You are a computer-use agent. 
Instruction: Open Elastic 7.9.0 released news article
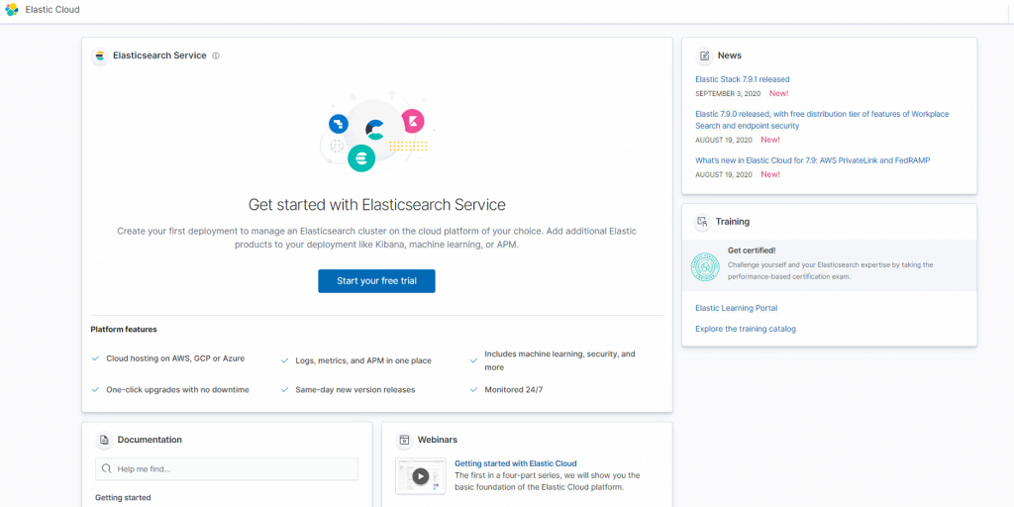(x=822, y=120)
